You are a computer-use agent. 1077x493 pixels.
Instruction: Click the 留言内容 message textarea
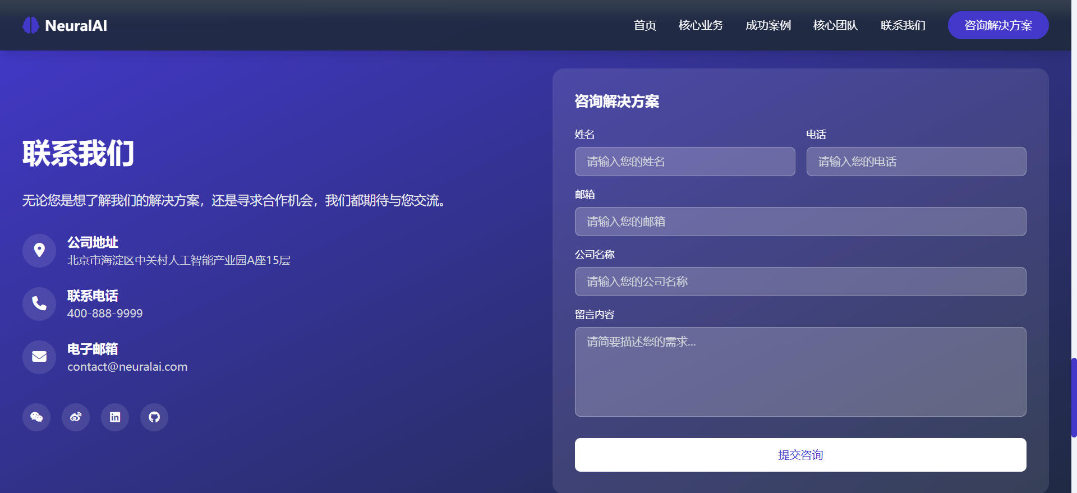pyautogui.click(x=800, y=371)
